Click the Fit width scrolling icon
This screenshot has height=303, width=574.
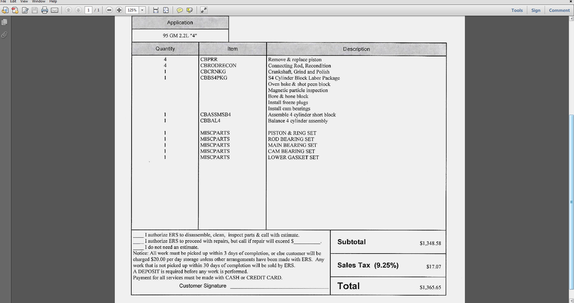156,10
